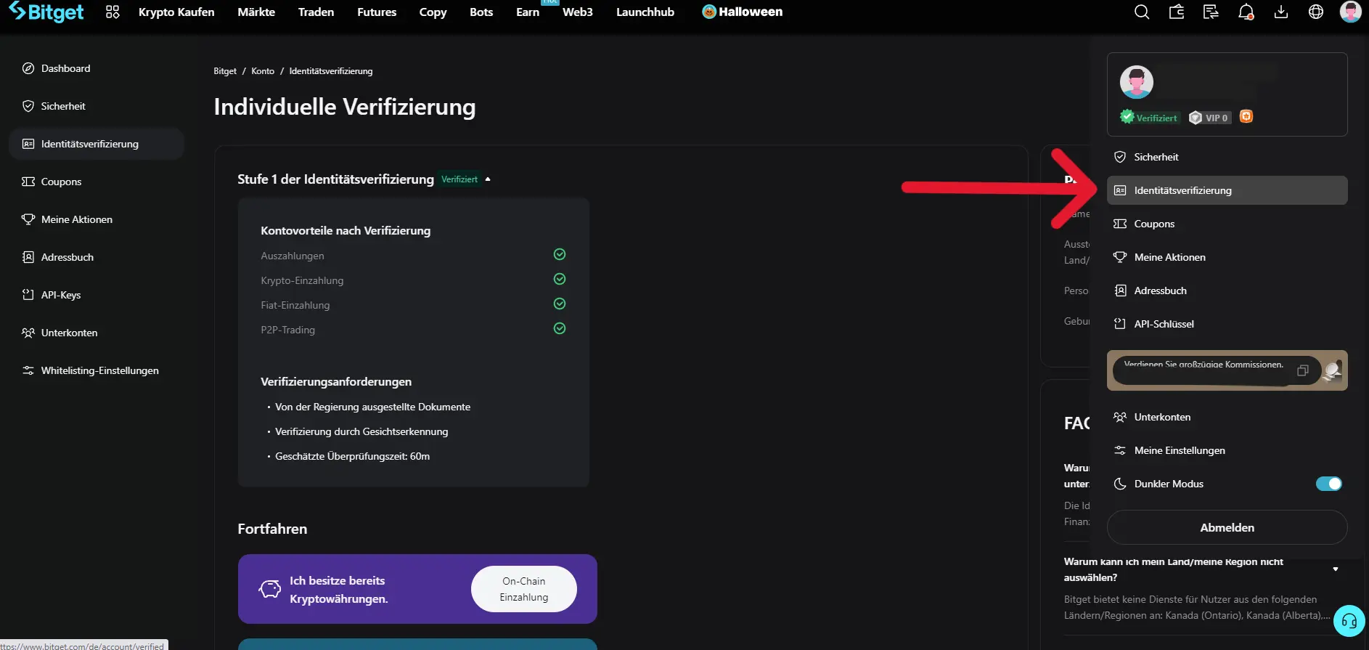Screen dimensions: 1369x650
Task: Click the copy icon in commission banner
Action: 1303,370
